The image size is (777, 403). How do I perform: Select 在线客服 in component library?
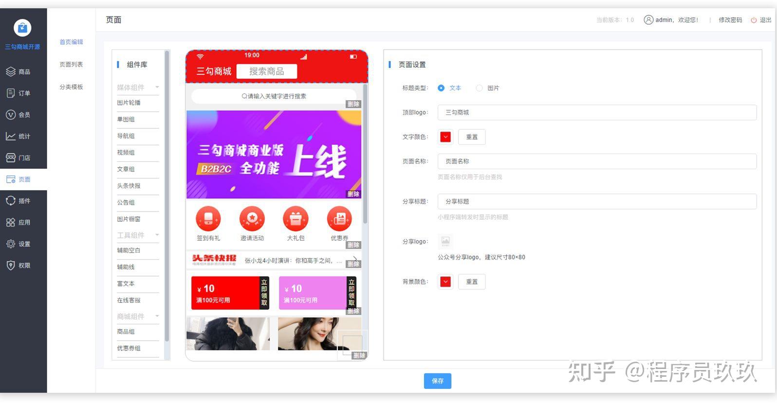(138, 300)
